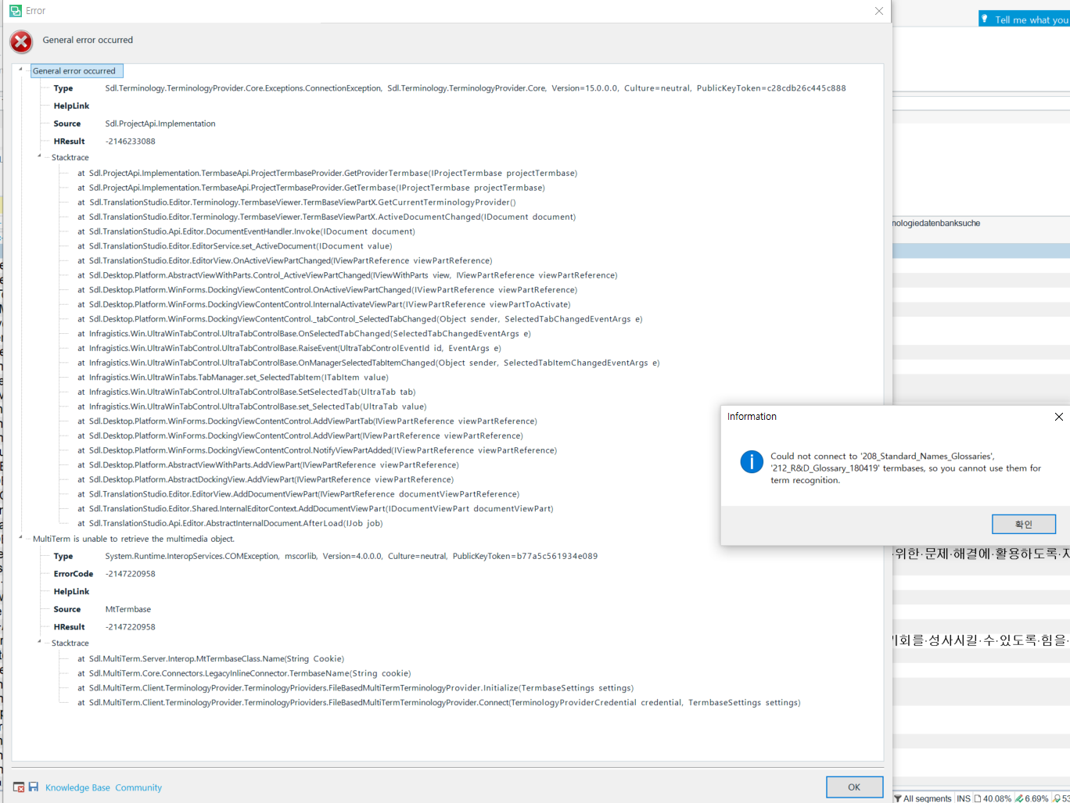
Task: Select the AddViewPartTab stack line
Action: (x=307, y=421)
